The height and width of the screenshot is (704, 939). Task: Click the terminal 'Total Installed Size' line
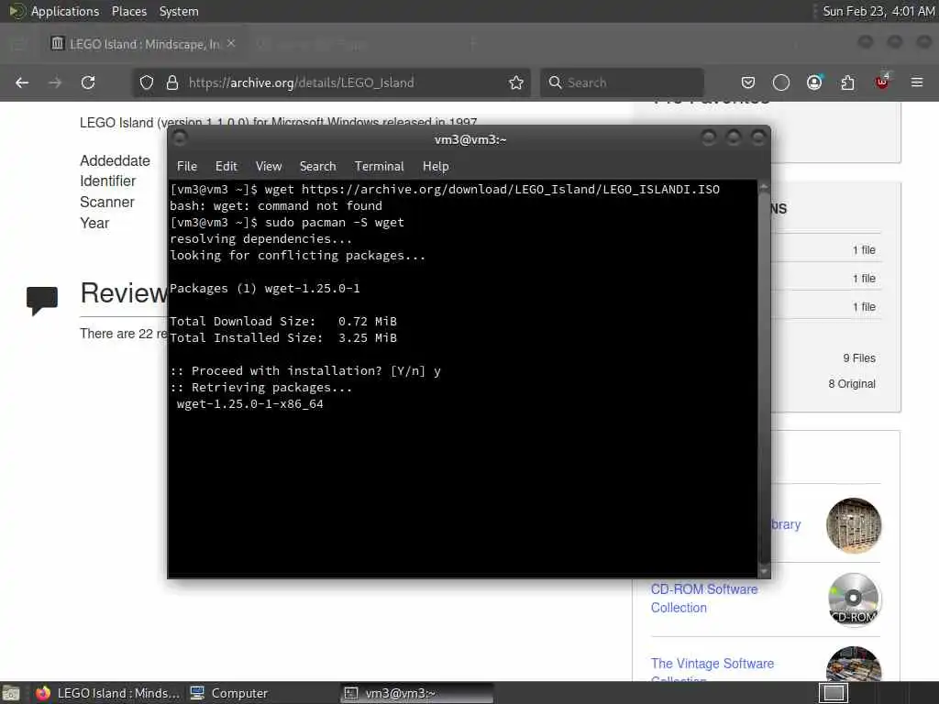[x=283, y=338]
